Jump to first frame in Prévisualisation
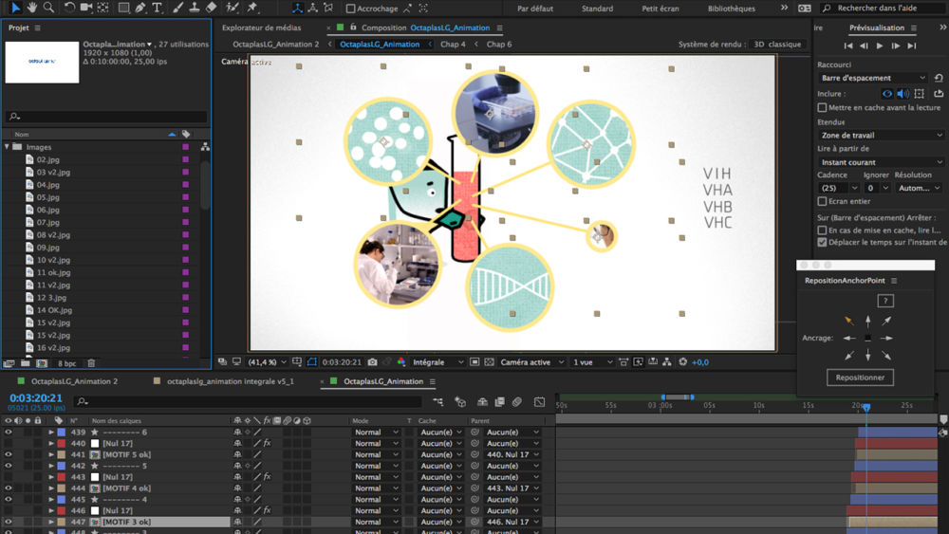 848,46
